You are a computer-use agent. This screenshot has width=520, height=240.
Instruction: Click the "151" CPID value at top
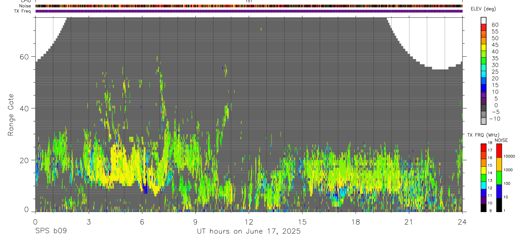pyautogui.click(x=249, y=1)
